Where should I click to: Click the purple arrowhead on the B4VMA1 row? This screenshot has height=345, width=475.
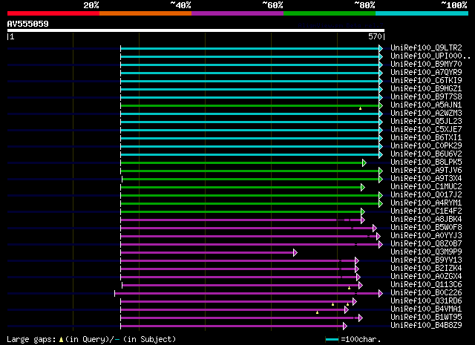tap(347, 309)
